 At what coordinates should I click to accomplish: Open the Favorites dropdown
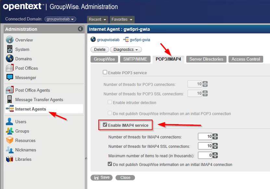(x=122, y=19)
